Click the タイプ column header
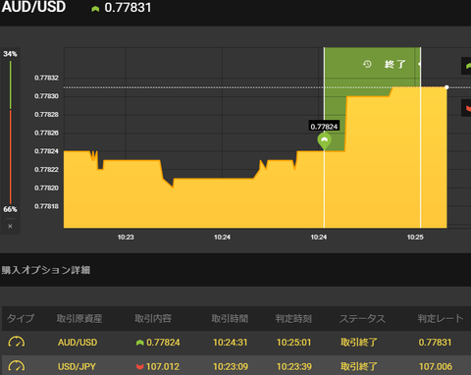Image resolution: width=471 pixels, height=375 pixels. click(21, 318)
